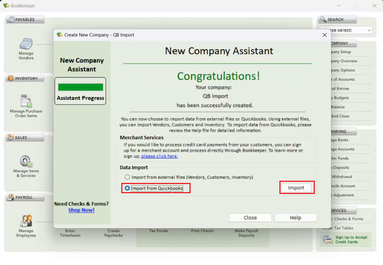Open Create Paychecks in Payroll
The image size is (383, 265).
114,233
